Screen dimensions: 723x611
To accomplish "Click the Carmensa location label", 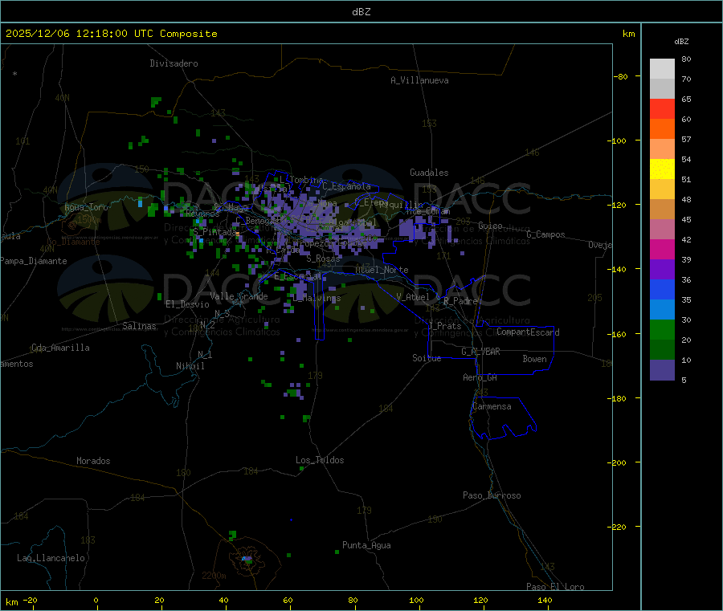I will click(492, 406).
